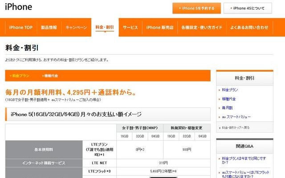Image resolution: width=285 pixels, height=178 pixels.
Task: Click the iPhone logo heading
Action: click(19, 7)
